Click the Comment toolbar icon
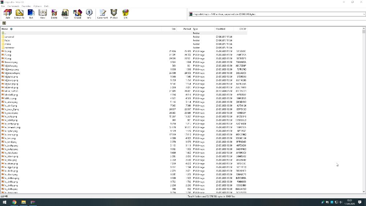Viewport: 366px width, 206px height. point(102,14)
